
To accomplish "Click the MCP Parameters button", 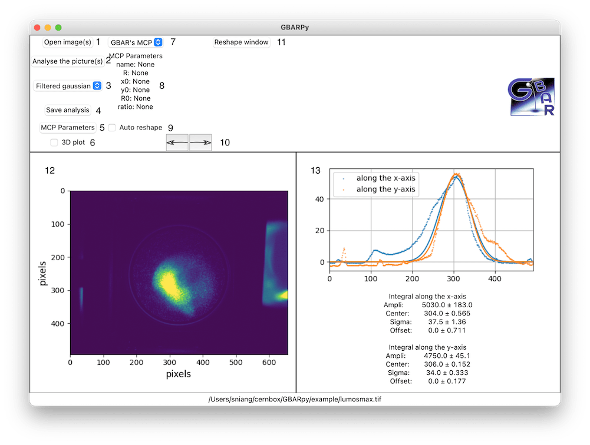I will [68, 127].
